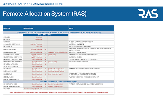Click step code '04' in the table
The height and width of the screenshot is (100, 163).
click(x=45, y=55)
